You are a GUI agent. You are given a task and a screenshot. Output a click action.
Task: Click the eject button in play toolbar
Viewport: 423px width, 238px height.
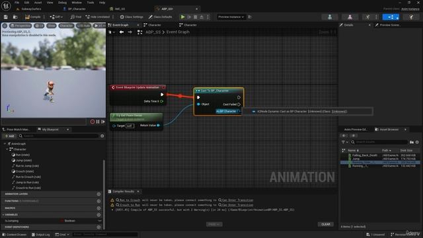(202, 17)
